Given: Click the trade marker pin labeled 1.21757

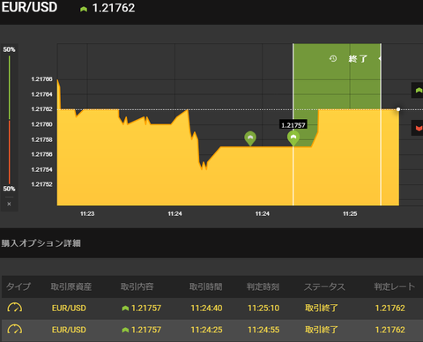Looking at the screenshot, I should pyautogui.click(x=293, y=138).
